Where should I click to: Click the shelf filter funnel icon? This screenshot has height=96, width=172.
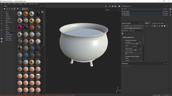click(18, 9)
